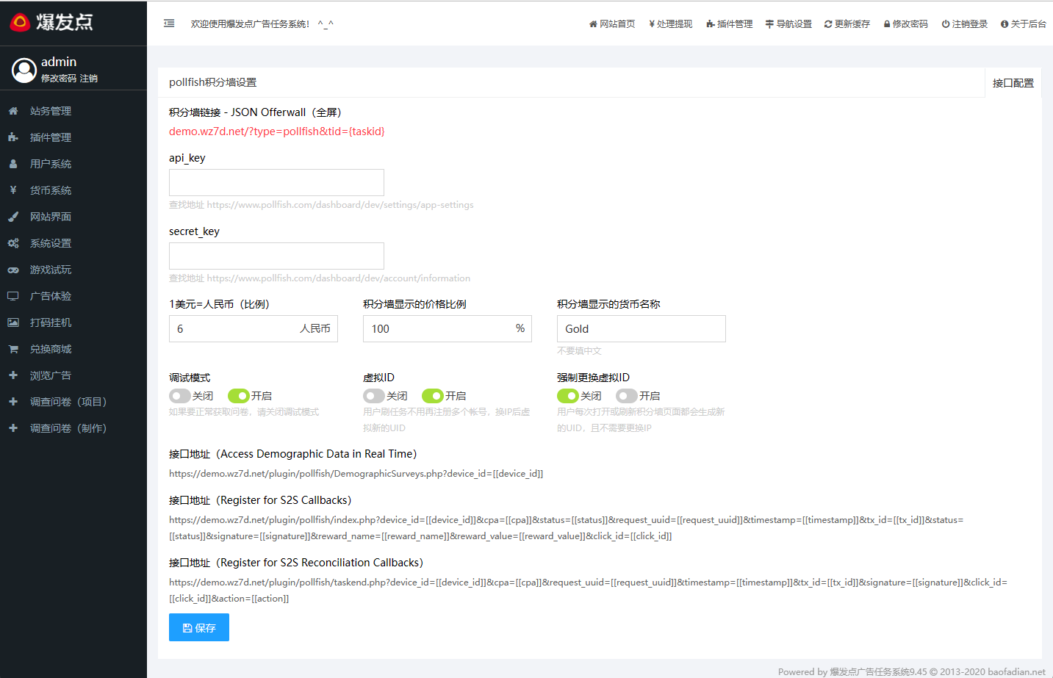Click the power icon for 注销登录
Image resolution: width=1053 pixels, height=678 pixels.
coord(946,24)
